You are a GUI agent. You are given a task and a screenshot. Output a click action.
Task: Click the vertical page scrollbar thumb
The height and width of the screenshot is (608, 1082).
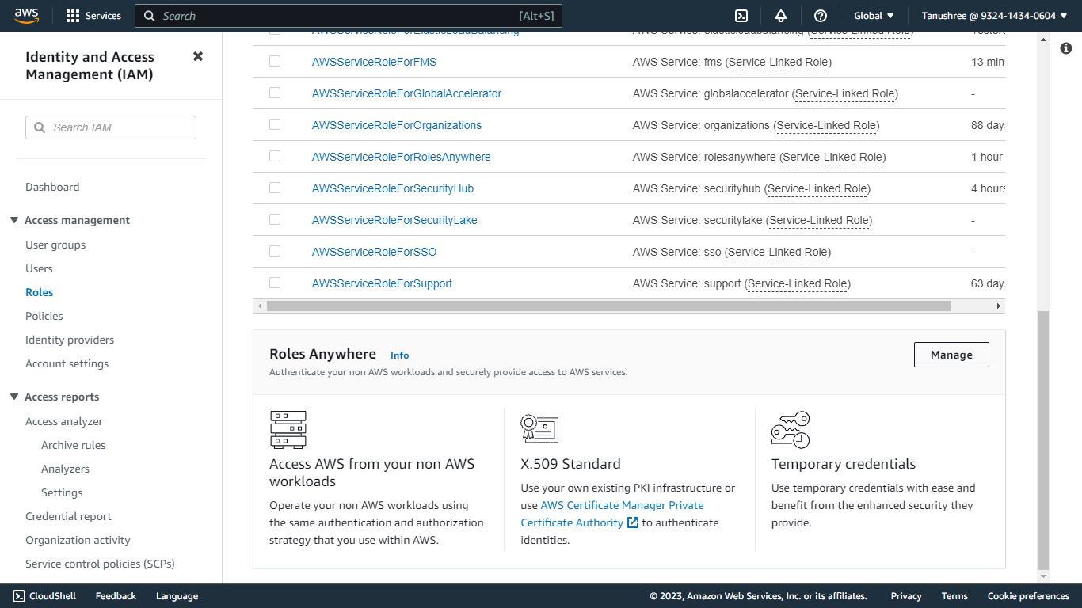tap(1043, 439)
